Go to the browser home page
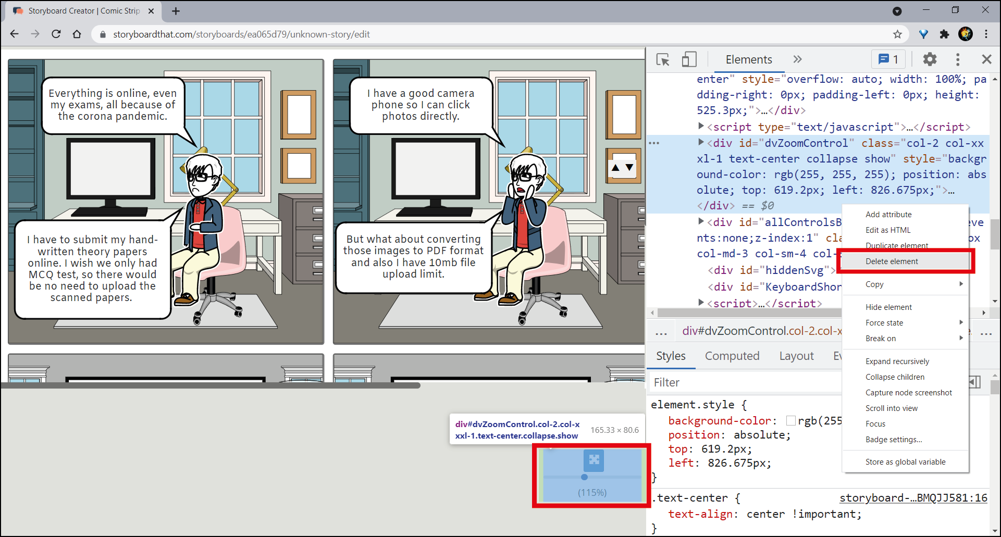This screenshot has width=1001, height=537. 77,34
